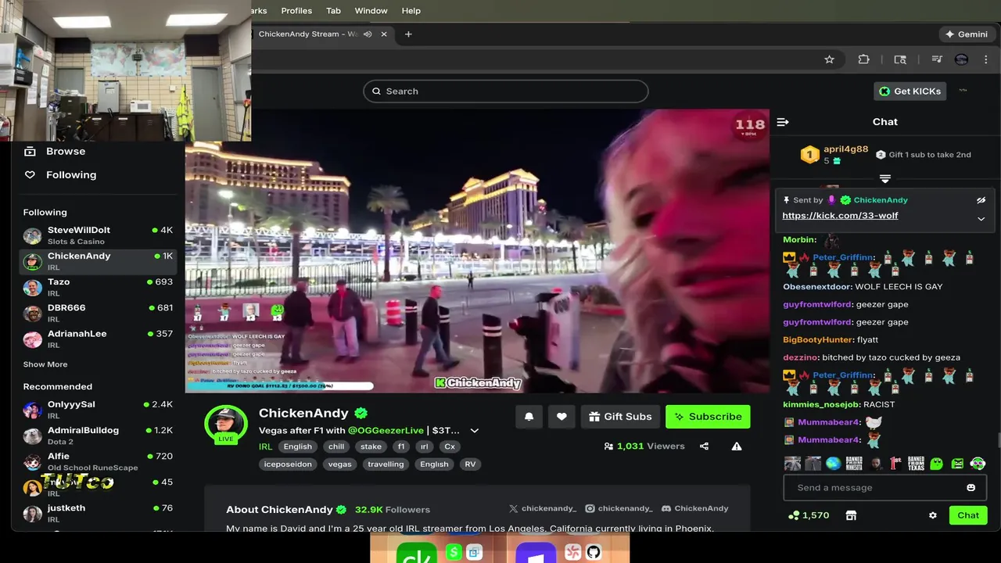
Task: Open DBR666 channel in sidebar
Action: point(98,313)
